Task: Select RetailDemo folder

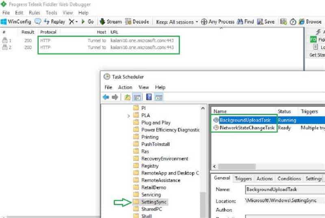Action: tap(149, 187)
